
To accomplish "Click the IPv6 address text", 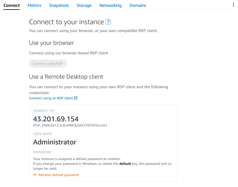I will tap(70, 125).
